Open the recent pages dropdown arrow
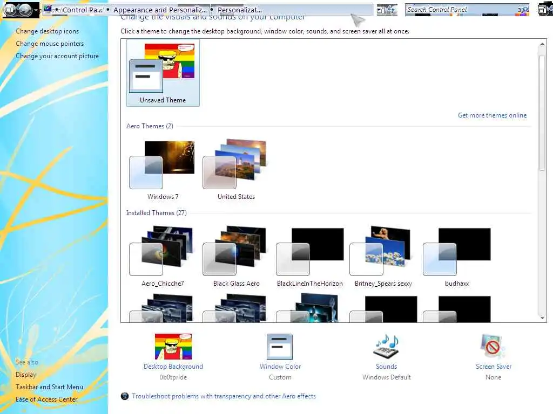This screenshot has height=414, width=553. 36,10
